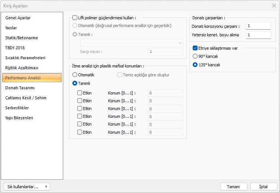Image resolution: width=280 pixels, height=193 pixels.
Task: Select Çatlamış Kesit / Sehim category
Action: pyautogui.click(x=26, y=98)
